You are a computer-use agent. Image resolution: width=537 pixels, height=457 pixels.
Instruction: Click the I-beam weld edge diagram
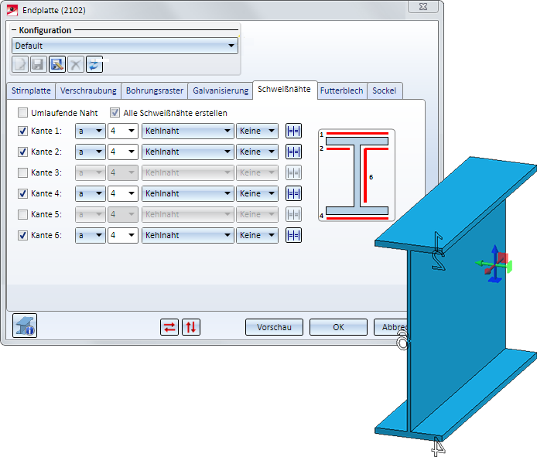(357, 176)
